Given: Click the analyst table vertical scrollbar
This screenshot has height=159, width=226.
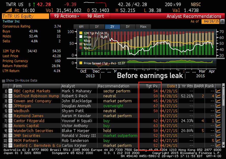Looking at the screenshot, I should click(x=223, y=116).
